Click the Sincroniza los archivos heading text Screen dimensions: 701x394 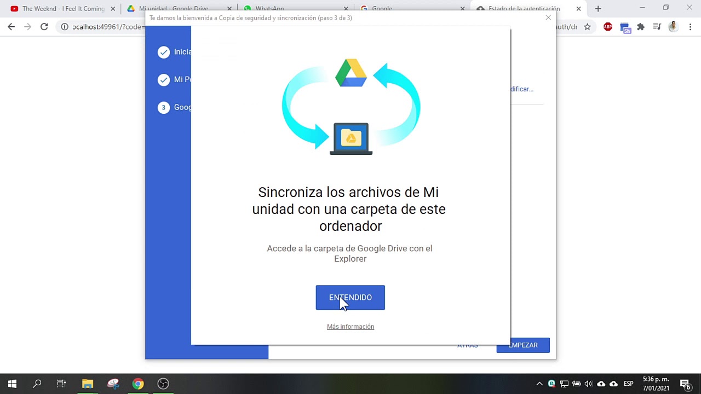[x=349, y=209]
